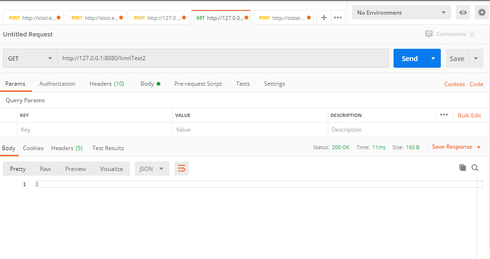
Task: Open the request Body tab
Action: (x=150, y=84)
